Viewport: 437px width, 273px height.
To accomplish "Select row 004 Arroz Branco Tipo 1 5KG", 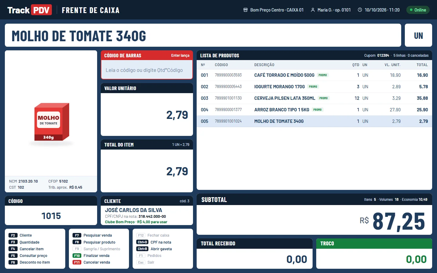I will [x=314, y=110].
